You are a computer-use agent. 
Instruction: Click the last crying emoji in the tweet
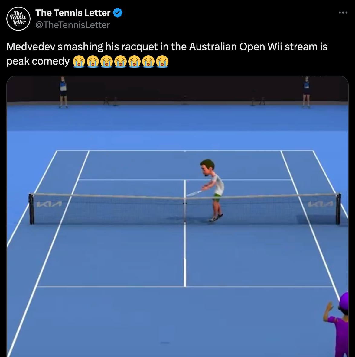(162, 61)
